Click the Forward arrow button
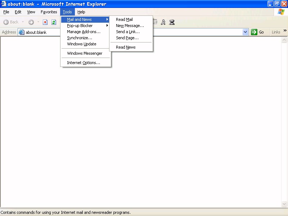This screenshot has width=288, height=216. pyautogui.click(x=31, y=22)
